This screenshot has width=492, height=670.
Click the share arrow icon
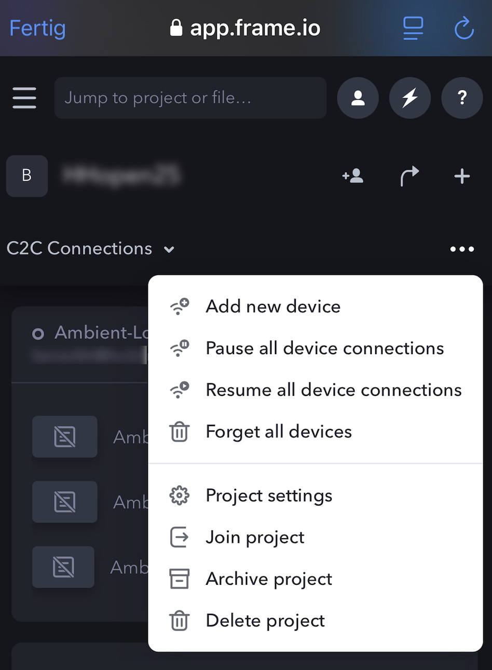[x=409, y=176]
